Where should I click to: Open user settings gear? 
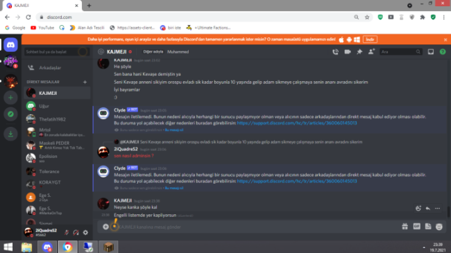click(x=85, y=232)
